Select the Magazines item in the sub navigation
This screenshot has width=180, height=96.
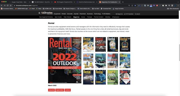coord(76,17)
